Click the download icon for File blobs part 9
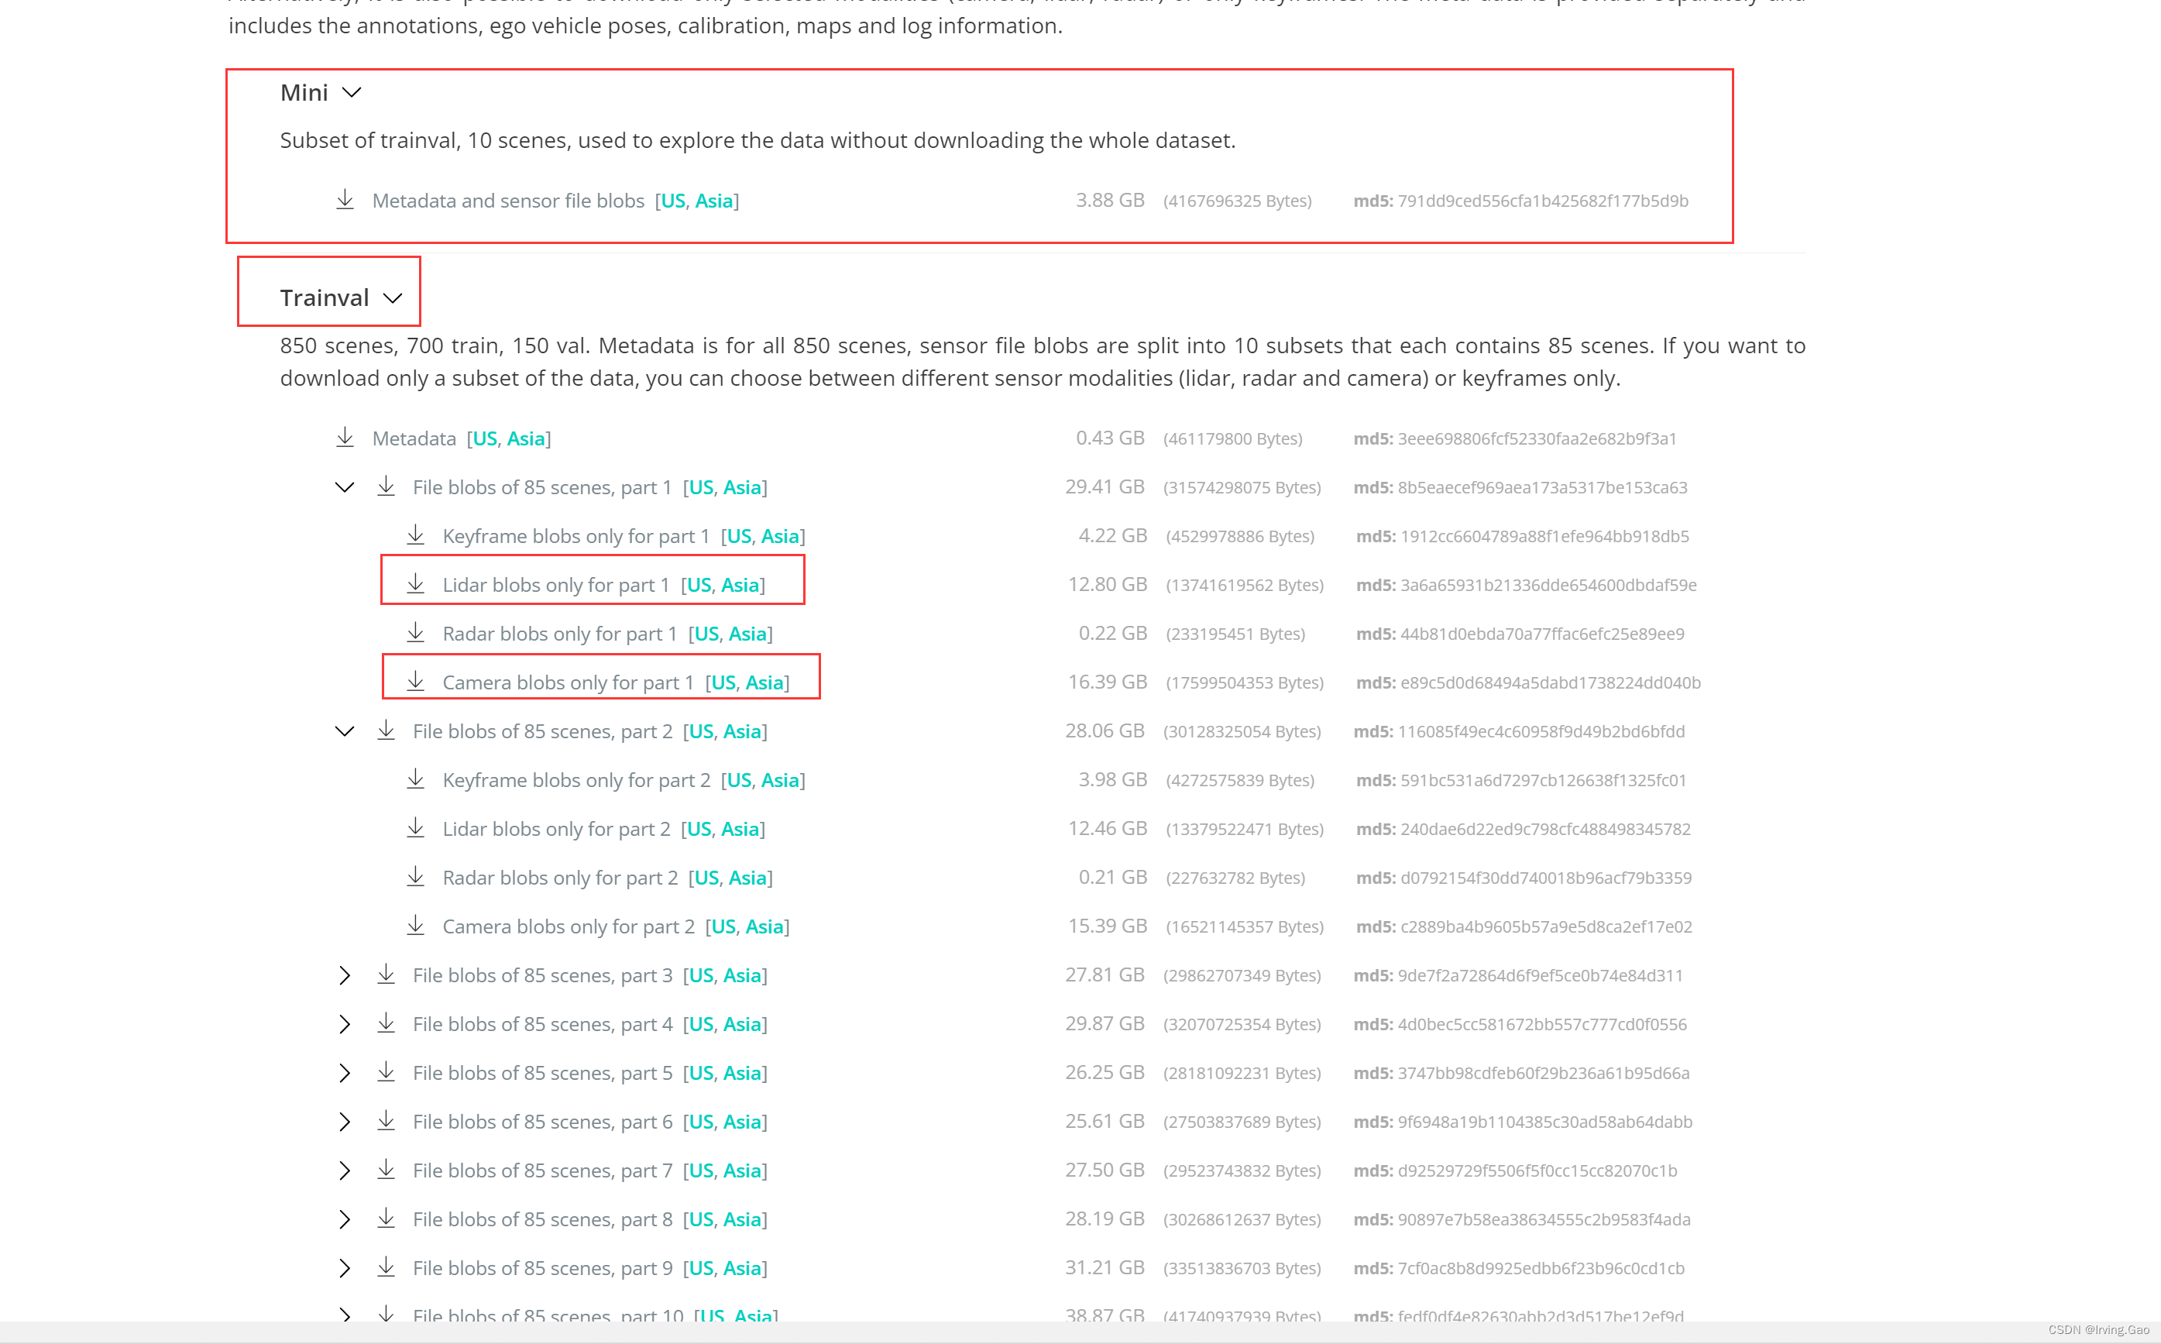 [386, 1267]
